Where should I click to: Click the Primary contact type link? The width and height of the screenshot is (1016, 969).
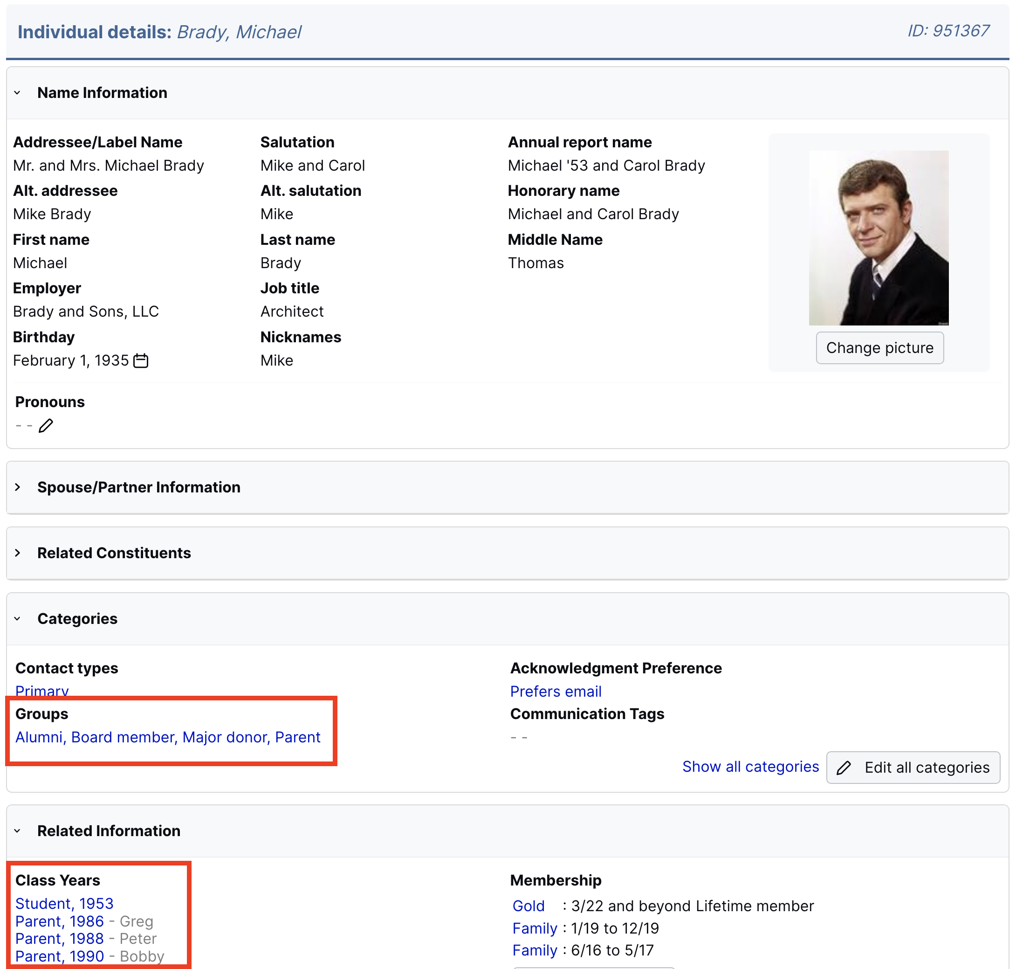[42, 691]
